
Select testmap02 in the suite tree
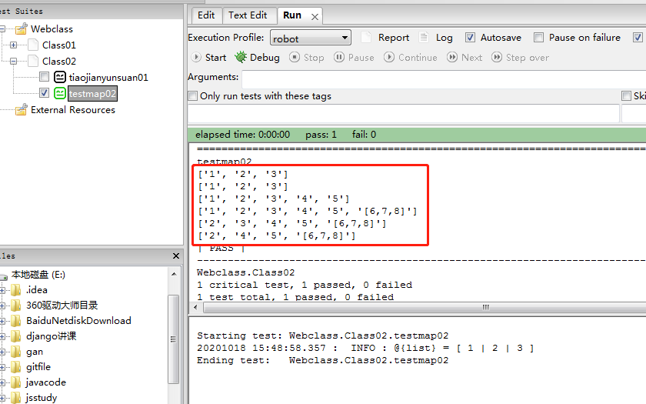pyautogui.click(x=92, y=94)
